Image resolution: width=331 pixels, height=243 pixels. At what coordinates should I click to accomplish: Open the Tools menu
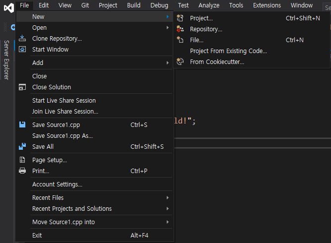(236, 5)
